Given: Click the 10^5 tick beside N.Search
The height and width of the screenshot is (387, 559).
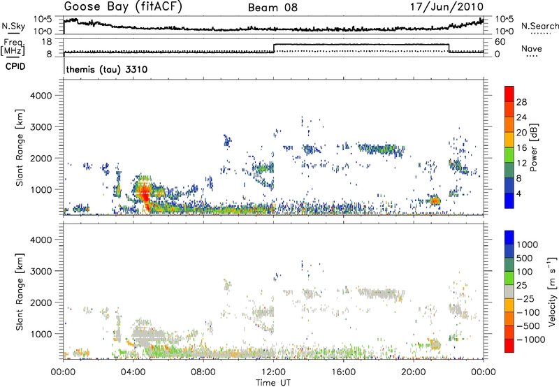Looking at the screenshot, I should (x=504, y=20).
